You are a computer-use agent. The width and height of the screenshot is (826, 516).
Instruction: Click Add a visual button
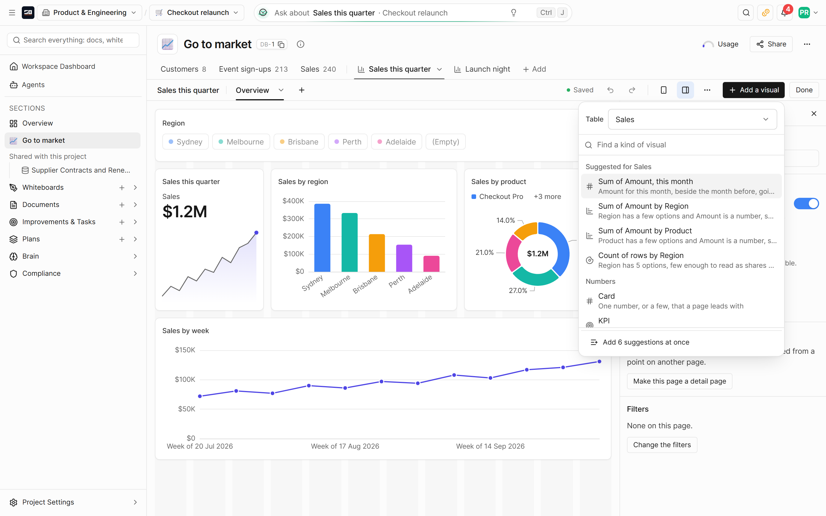point(754,90)
